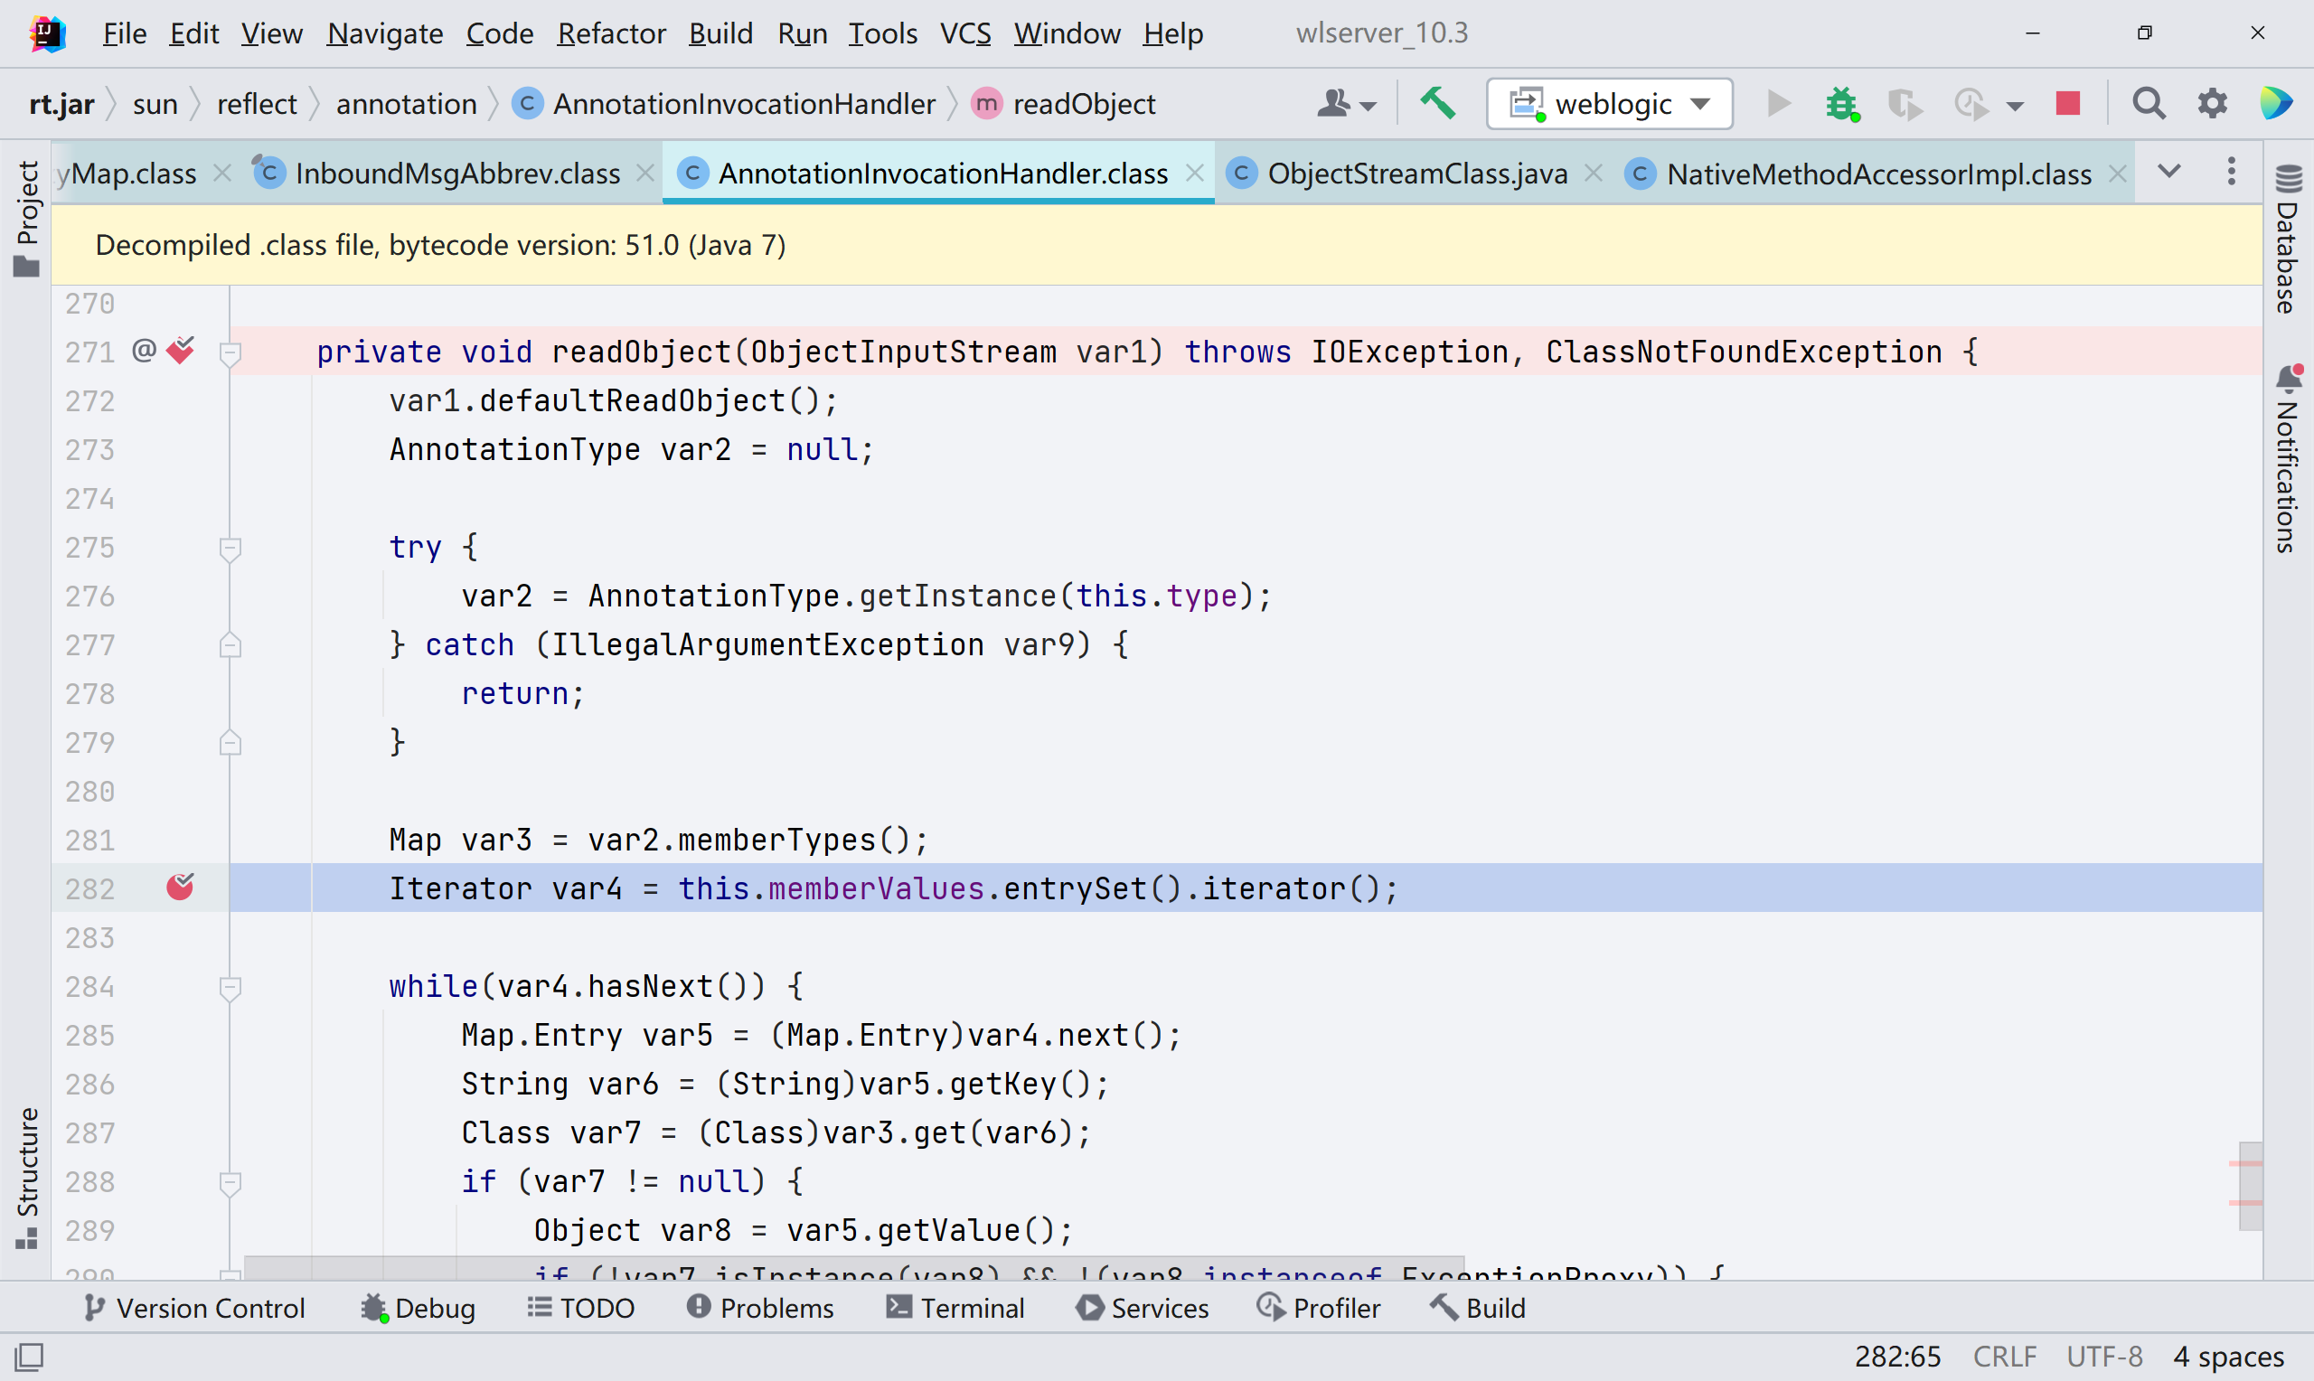Collapse catch block fold at line 277
This screenshot has height=1381, width=2314.
click(230, 645)
